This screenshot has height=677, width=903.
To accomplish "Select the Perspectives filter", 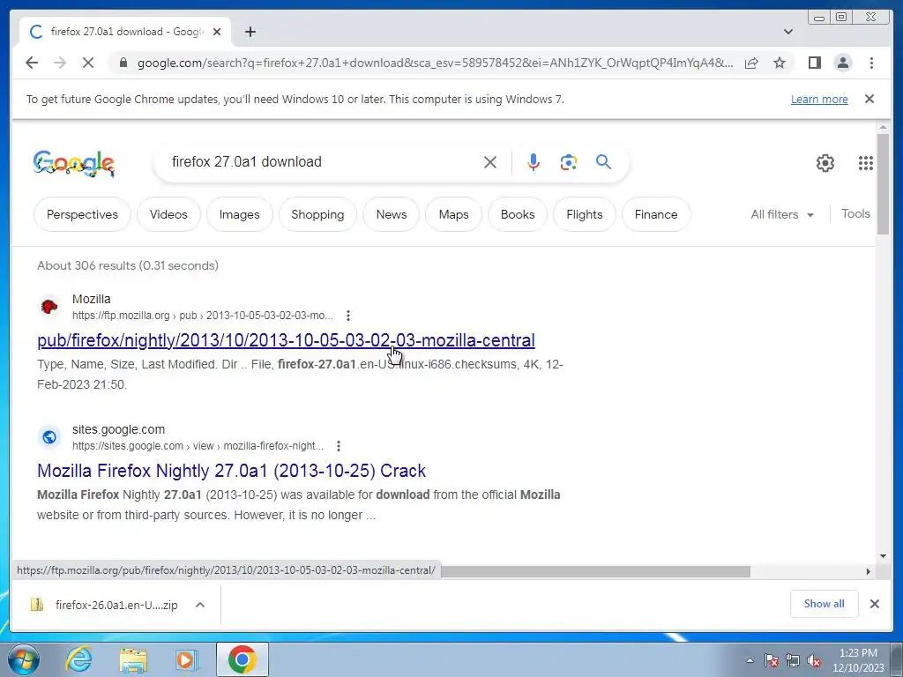I will point(82,214).
